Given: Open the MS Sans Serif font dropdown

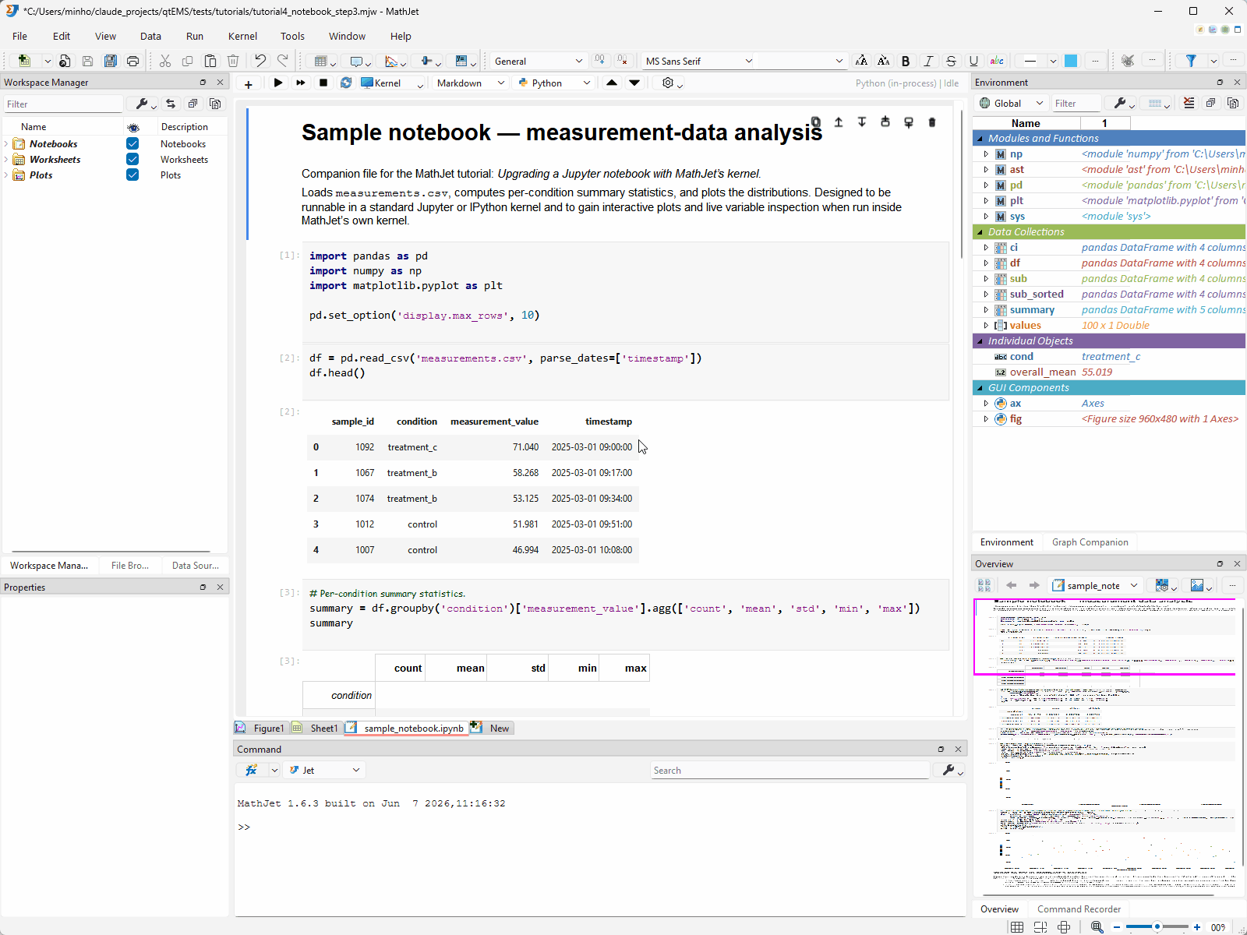Looking at the screenshot, I should [698, 61].
